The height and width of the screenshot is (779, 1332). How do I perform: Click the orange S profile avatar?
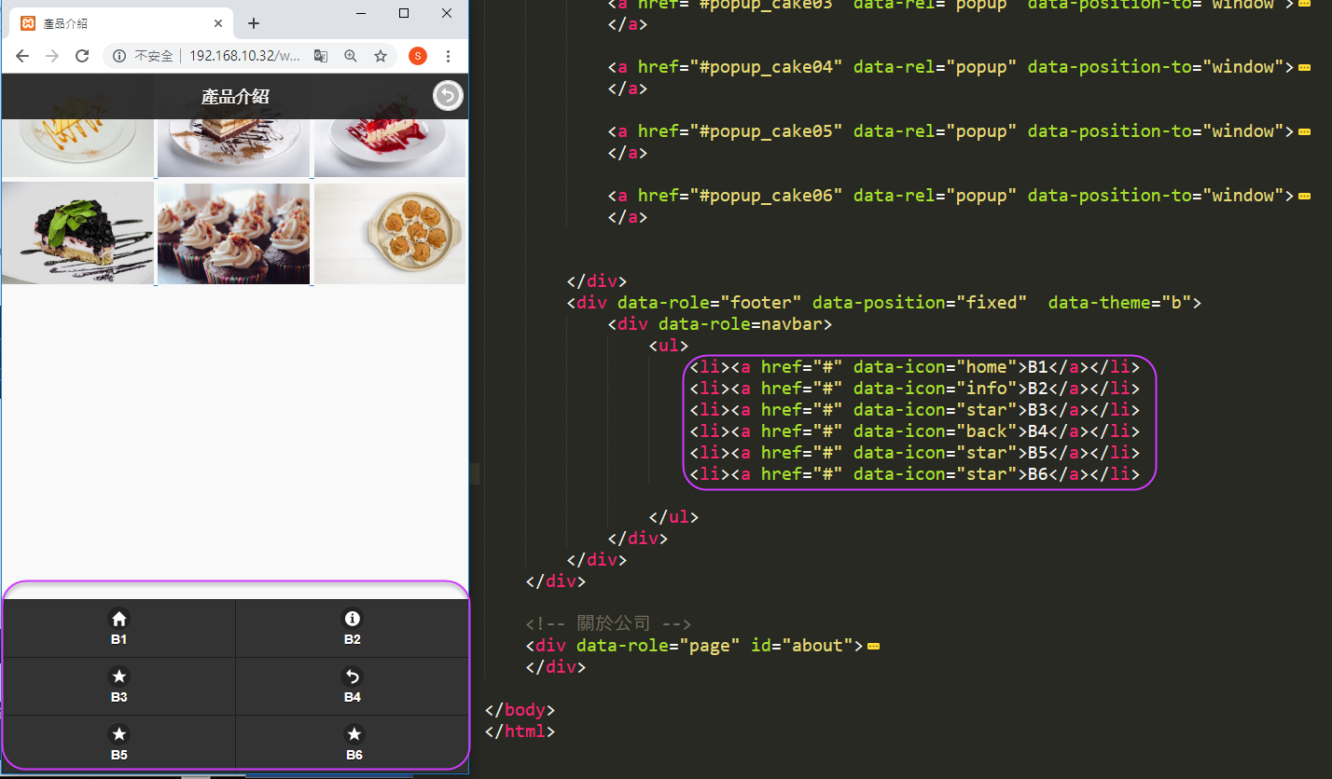[418, 56]
